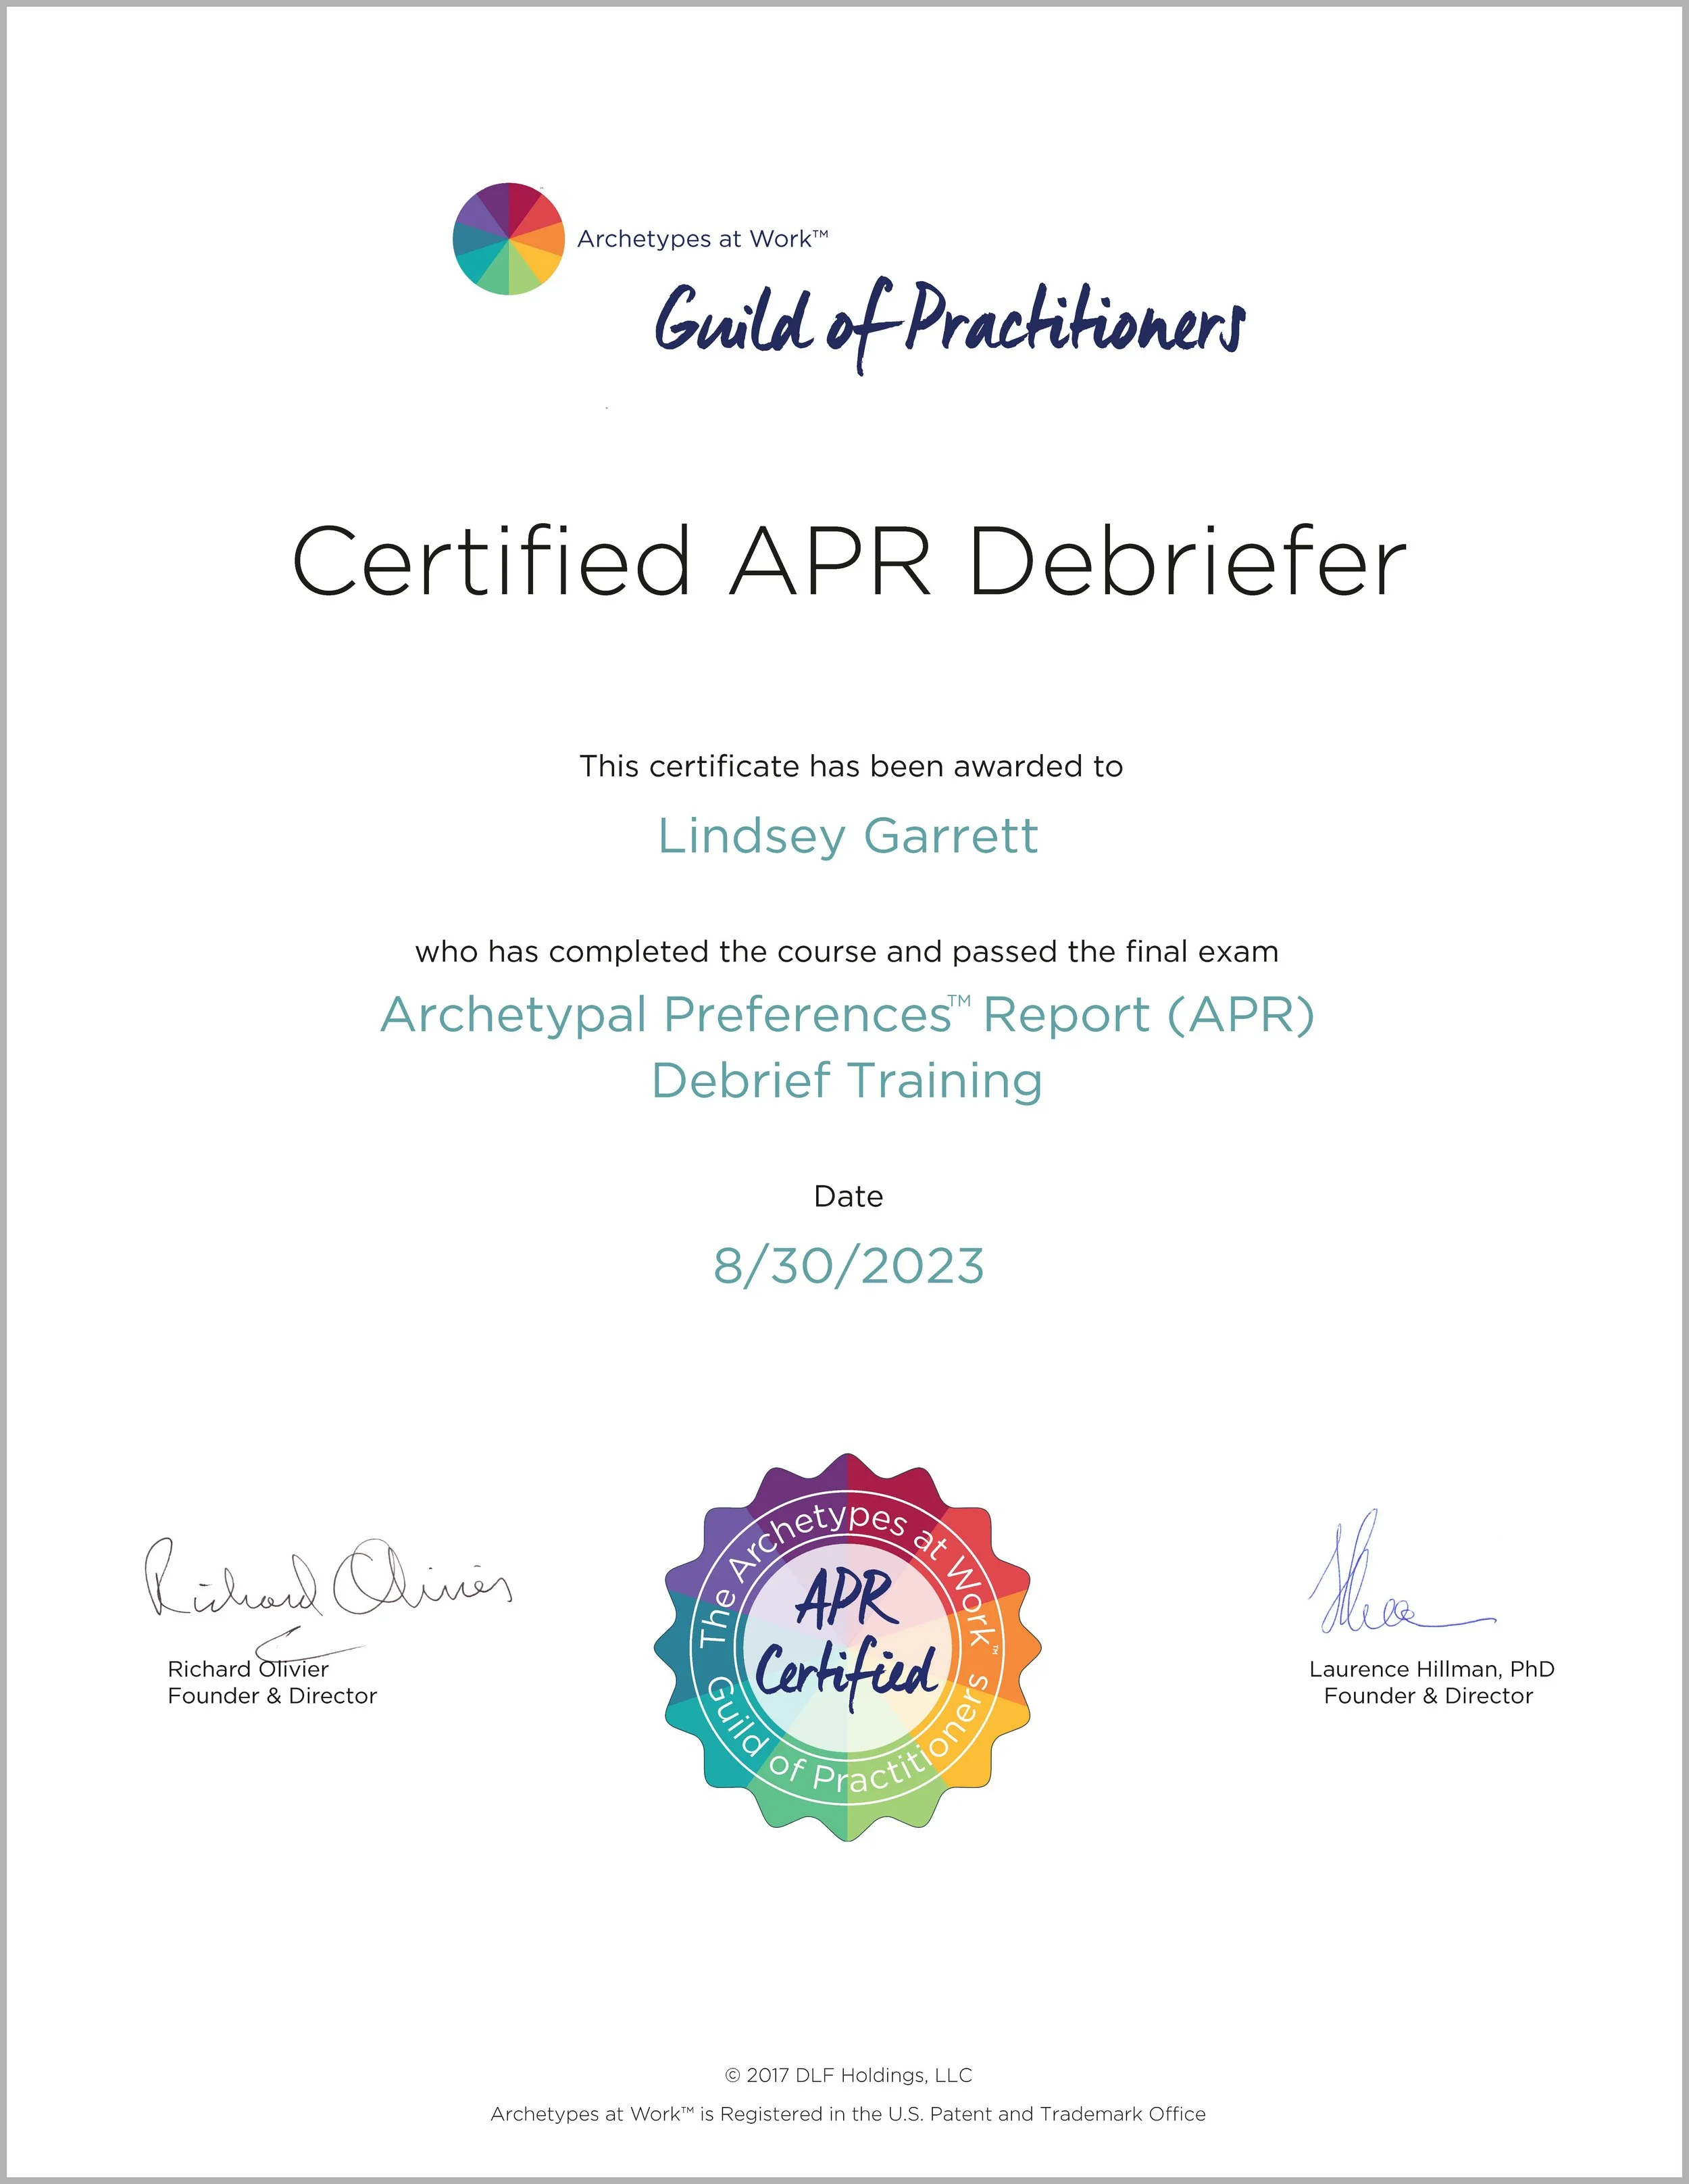Viewport: 1689px width, 2184px height.
Task: Click the recipient name Lindsey Garrett
Action: point(848,836)
